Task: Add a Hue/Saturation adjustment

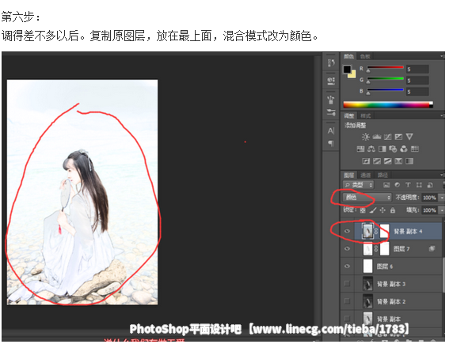Action: 360,149
